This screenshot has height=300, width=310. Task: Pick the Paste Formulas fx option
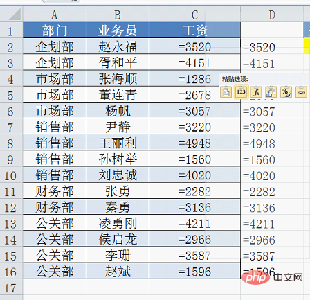(x=256, y=92)
